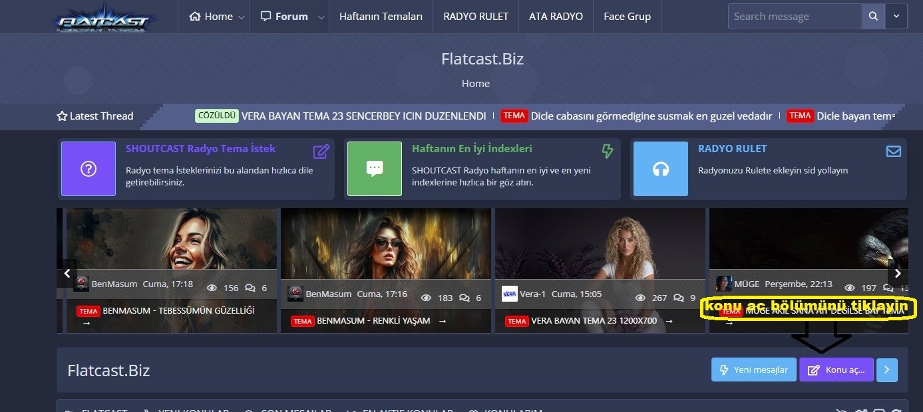Click blue headphones tile icon

[x=661, y=169]
